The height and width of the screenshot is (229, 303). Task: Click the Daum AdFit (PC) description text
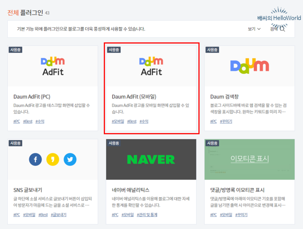coord(52,108)
